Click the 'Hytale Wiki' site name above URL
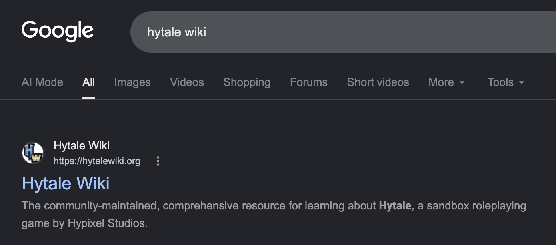The height and width of the screenshot is (245, 556). pyautogui.click(x=82, y=145)
